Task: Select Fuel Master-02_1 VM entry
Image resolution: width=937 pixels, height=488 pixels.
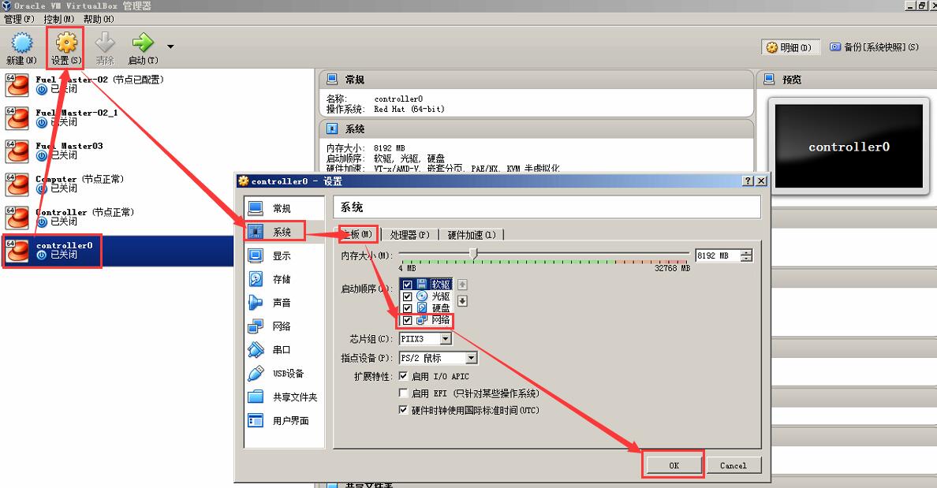Action: [157, 118]
